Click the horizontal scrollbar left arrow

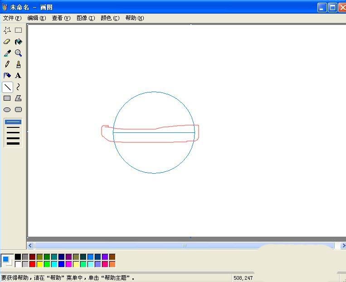coord(30,245)
